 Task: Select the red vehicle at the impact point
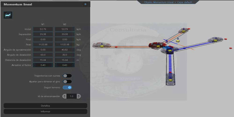click(x=156, y=45)
